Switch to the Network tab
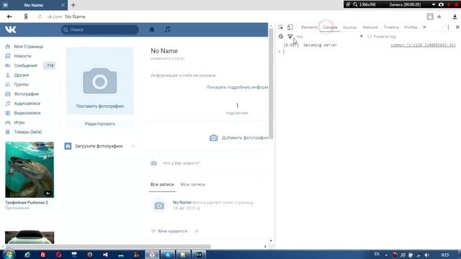Screen dimensions: 461x259 coord(370,27)
